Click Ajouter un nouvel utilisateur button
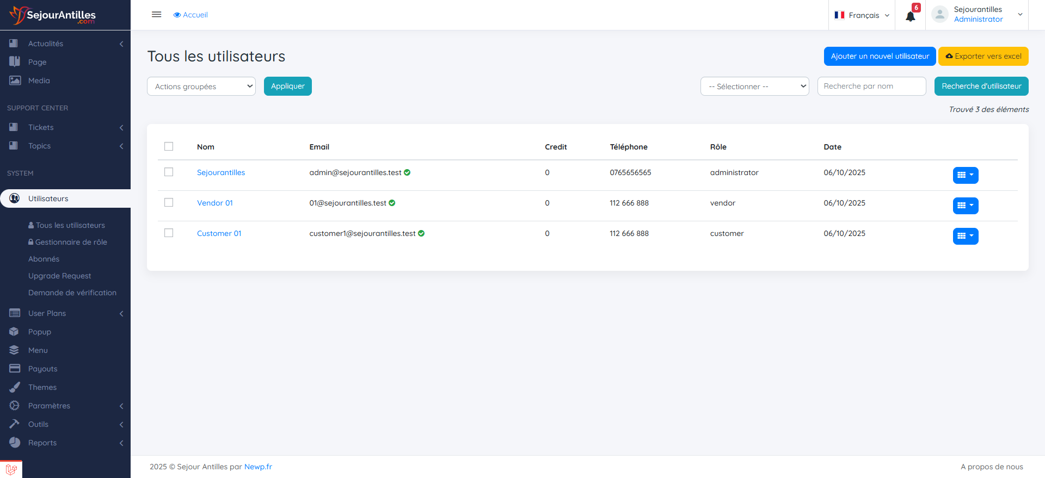Viewport: 1045px width, 478px height. (880, 56)
